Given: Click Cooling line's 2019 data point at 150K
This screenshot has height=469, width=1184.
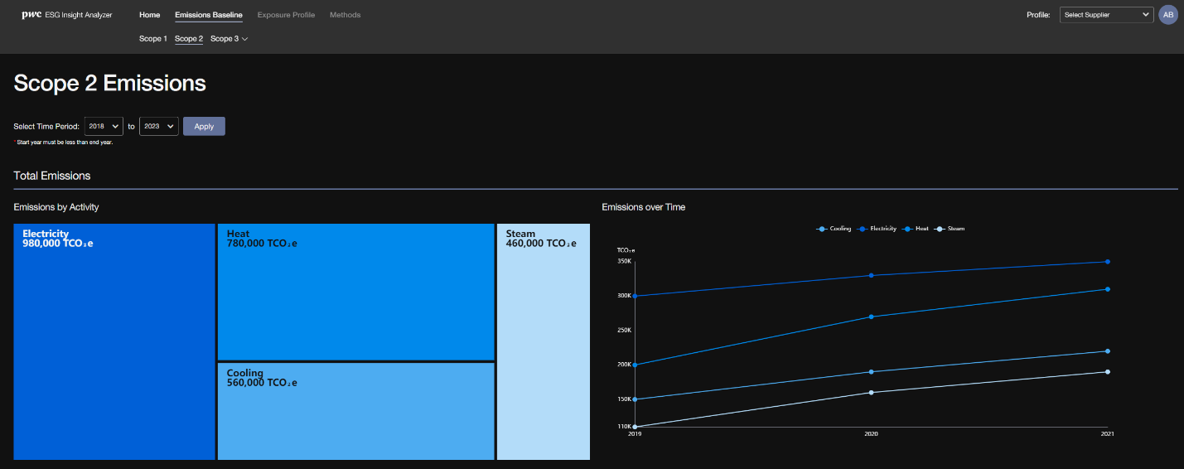Looking at the screenshot, I should coord(635,399).
